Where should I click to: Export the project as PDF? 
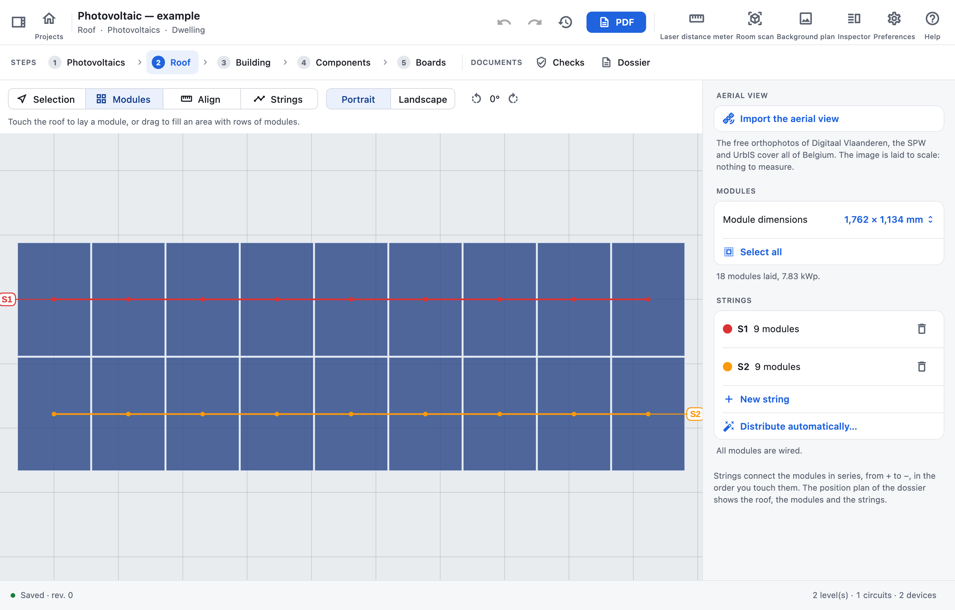pos(616,22)
